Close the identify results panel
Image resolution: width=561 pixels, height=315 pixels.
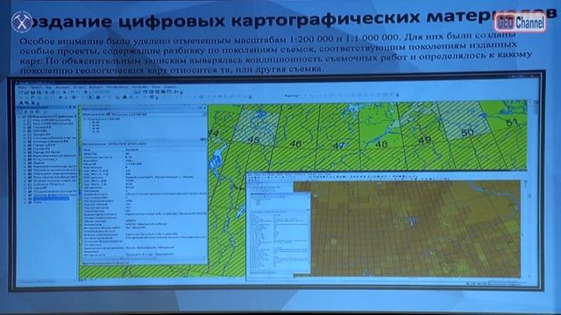(204, 108)
